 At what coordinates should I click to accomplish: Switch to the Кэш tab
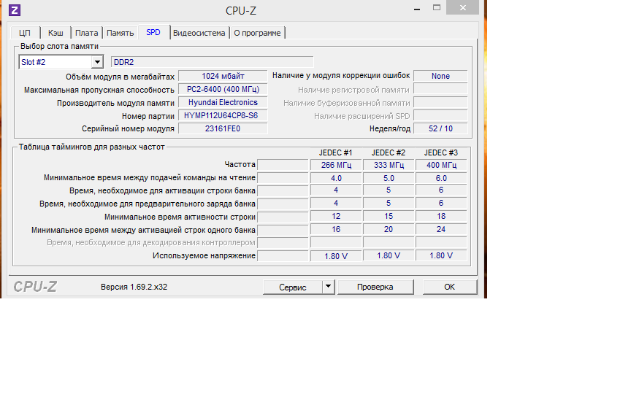click(56, 33)
